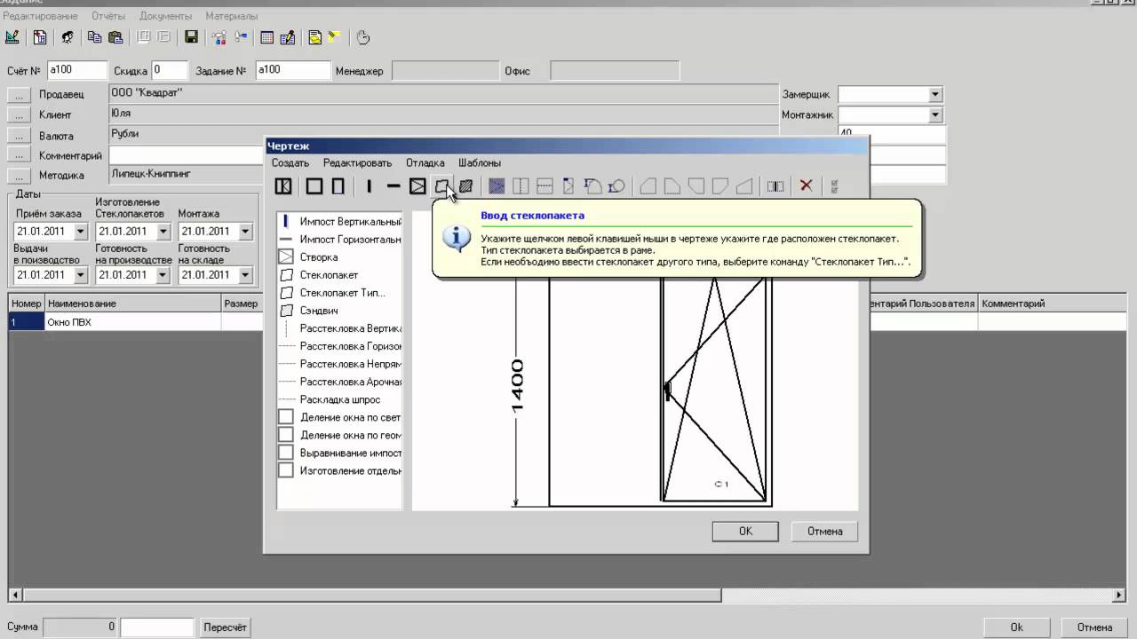
Task: Toggle 'Деление окна по свет' checkbox
Action: tap(286, 417)
